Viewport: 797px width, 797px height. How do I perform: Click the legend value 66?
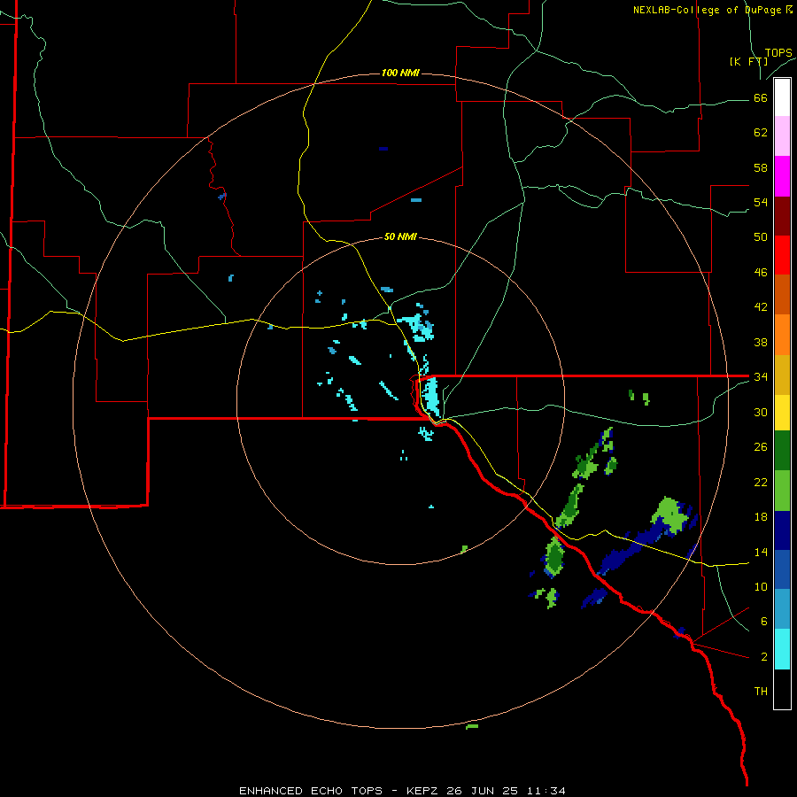[x=761, y=97]
